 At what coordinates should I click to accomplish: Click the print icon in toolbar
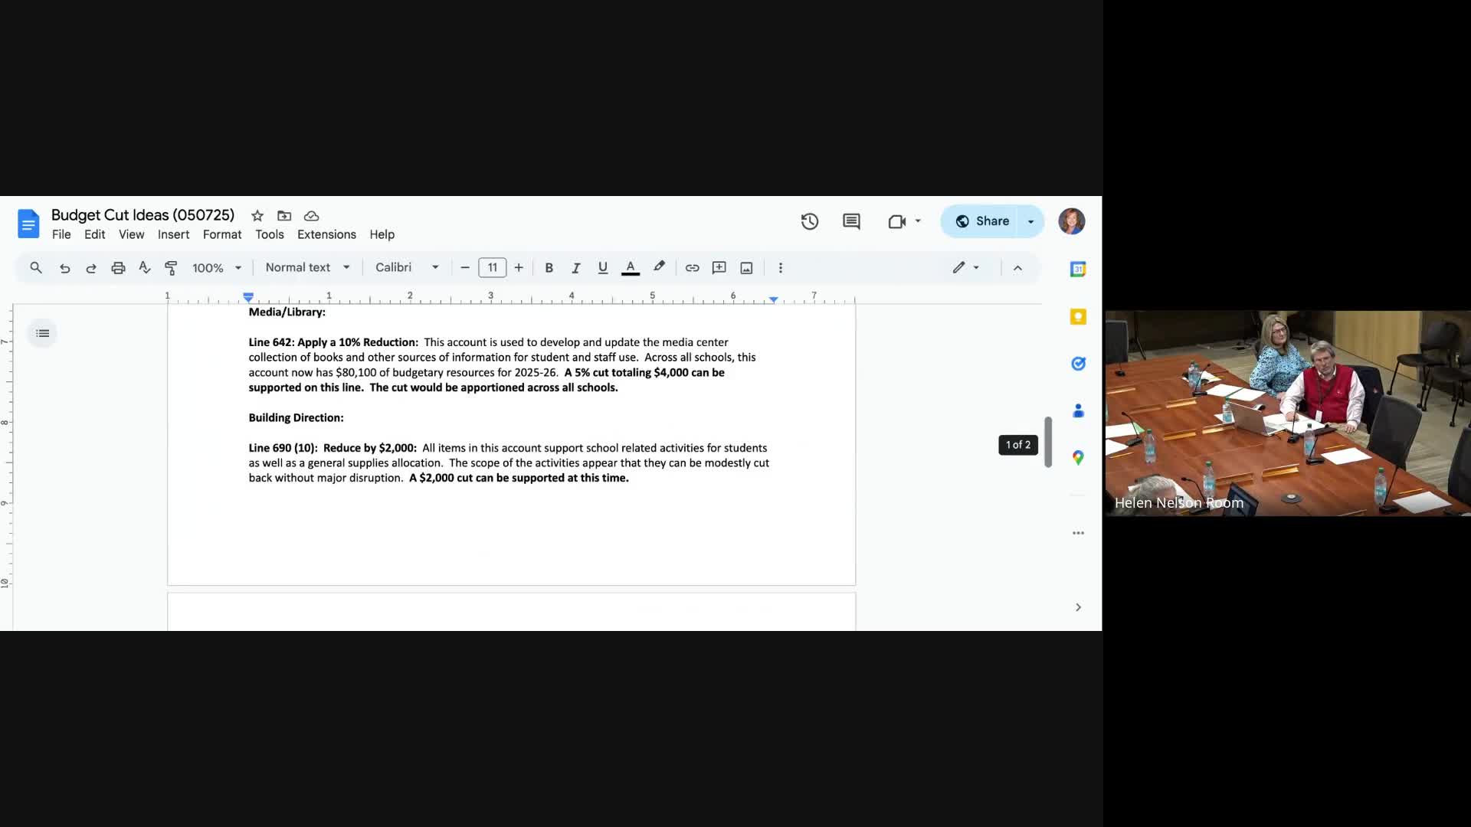point(118,268)
